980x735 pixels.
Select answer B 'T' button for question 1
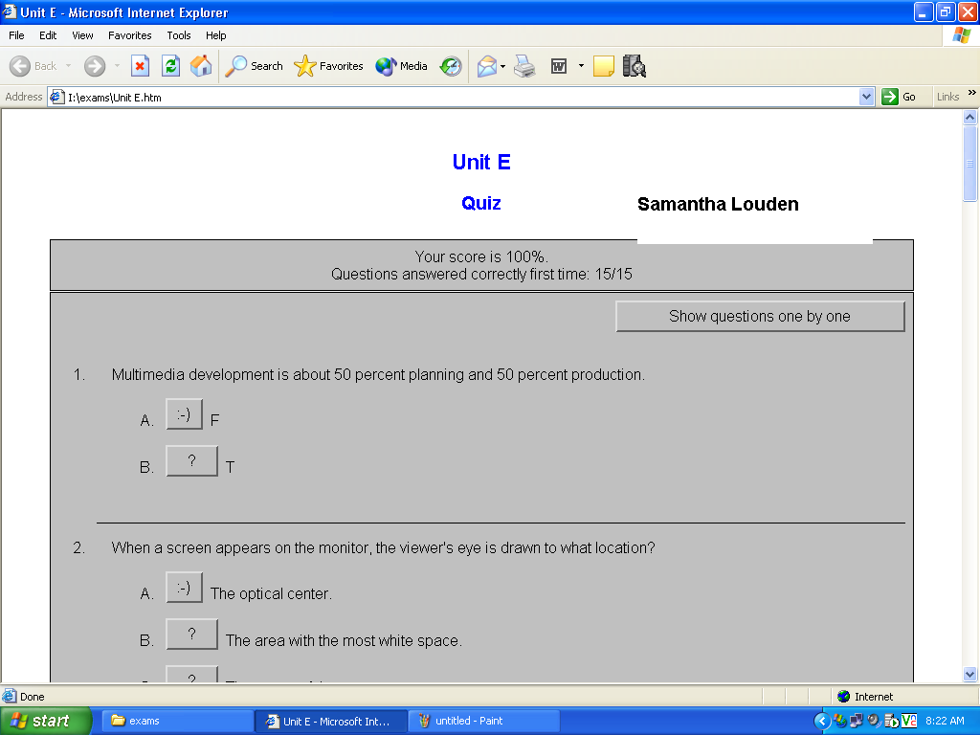point(191,461)
